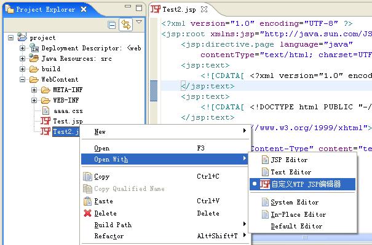This screenshot has width=372, height=245.
Task: Click the Collapse All icon in Project Explorer
Action: (x=112, y=25)
